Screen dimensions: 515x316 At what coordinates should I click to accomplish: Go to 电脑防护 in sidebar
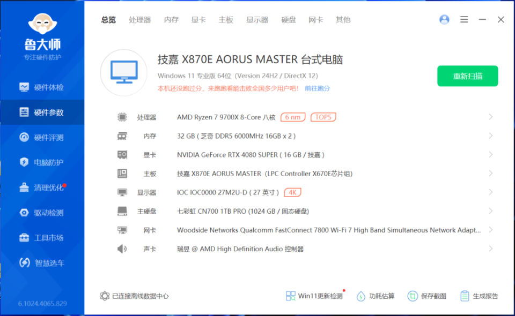tap(42, 162)
